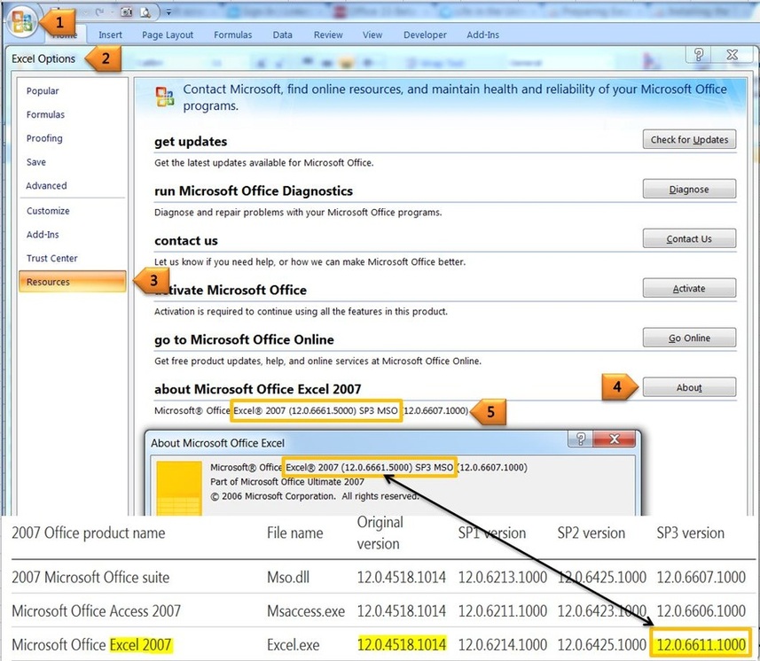Click 'Part of Microsoft Office Ultimate 2007' text
The height and width of the screenshot is (661, 760).
pyautogui.click(x=287, y=482)
